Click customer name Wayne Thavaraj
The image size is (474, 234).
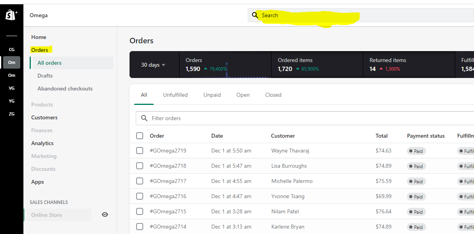point(290,151)
